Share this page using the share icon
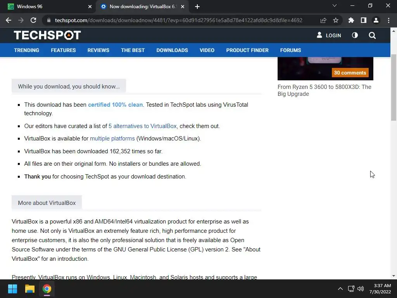The image size is (397, 298). point(323,20)
